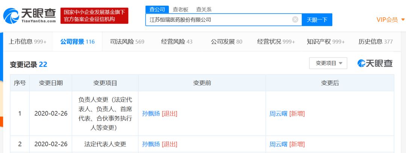Expand the 变更项目 filter dropdown
The width and height of the screenshot is (406, 153).
(328, 63)
